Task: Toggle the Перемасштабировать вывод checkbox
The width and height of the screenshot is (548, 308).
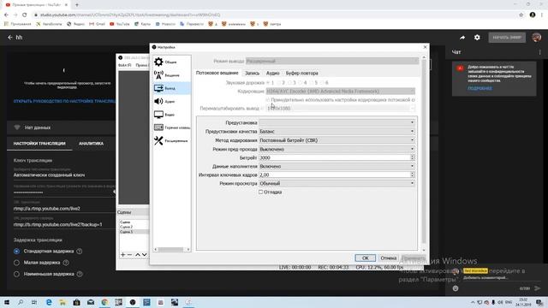Action: click(263, 109)
